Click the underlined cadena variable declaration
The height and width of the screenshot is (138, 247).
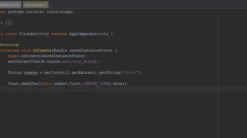pos(30,72)
